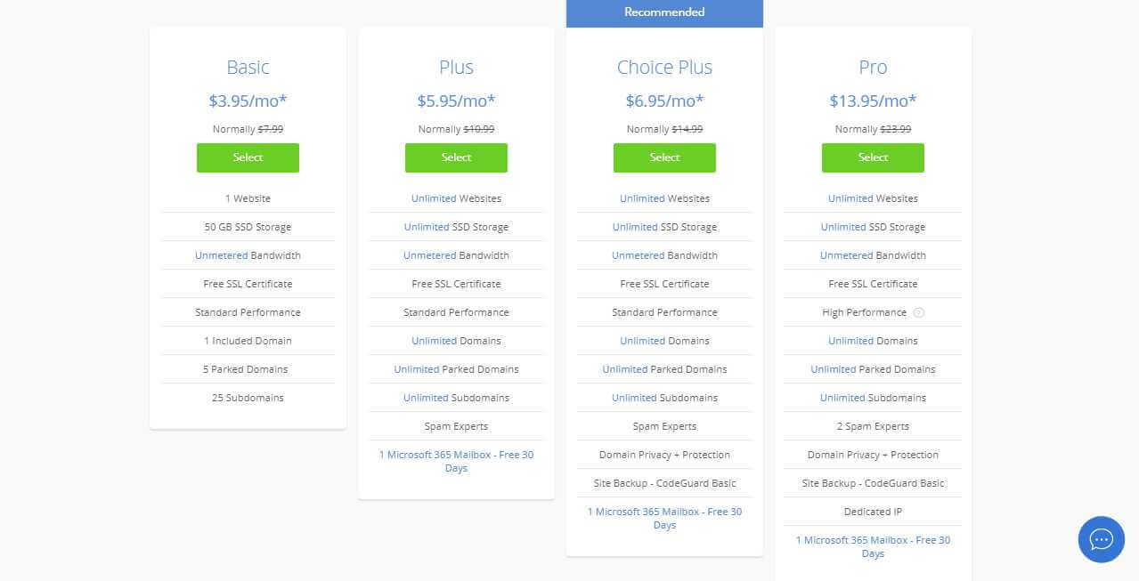The width and height of the screenshot is (1139, 581).
Task: Click Unlimited SSD Storage in Choice Plus
Action: (x=664, y=227)
